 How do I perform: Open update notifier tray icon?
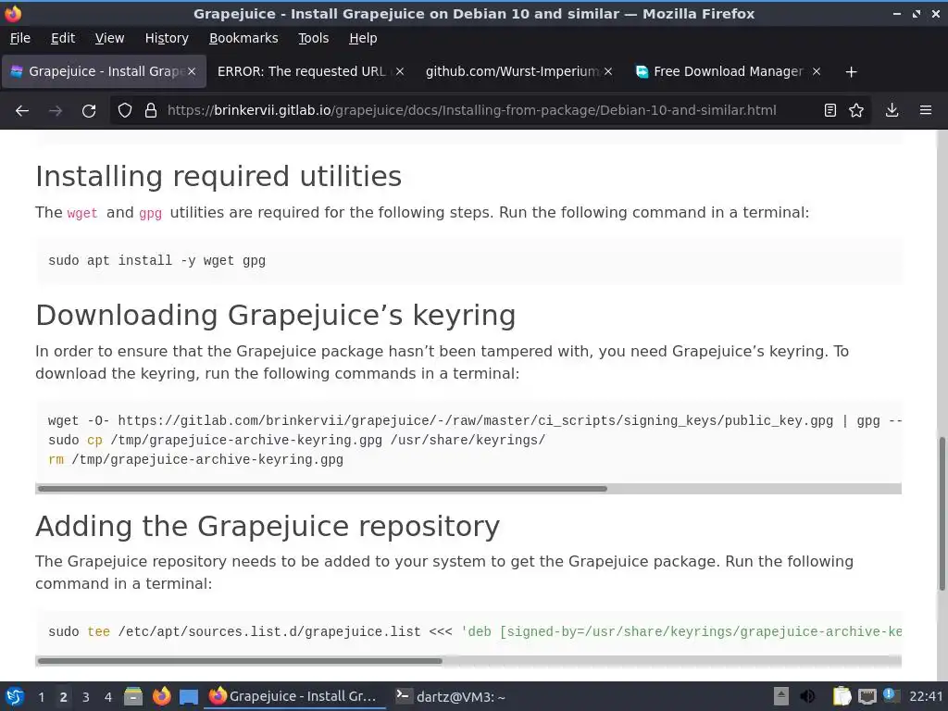click(x=890, y=695)
